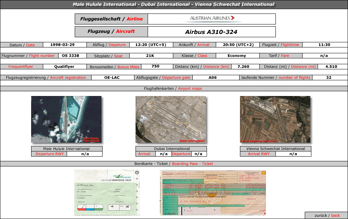This screenshot has width=348, height=219.
Task: Click the page title route heading
Action: click(x=173, y=4)
